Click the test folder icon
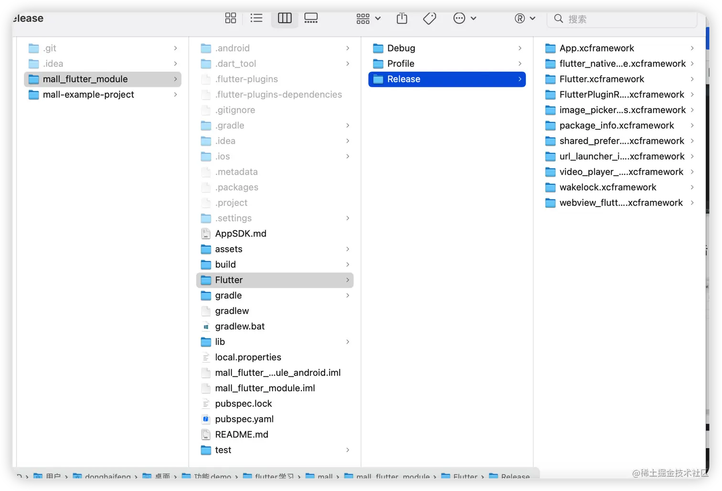This screenshot has height=491, width=722. (206, 450)
